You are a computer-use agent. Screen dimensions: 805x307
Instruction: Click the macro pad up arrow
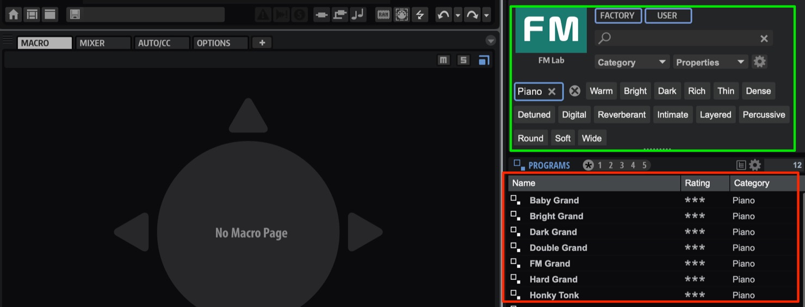pos(248,116)
